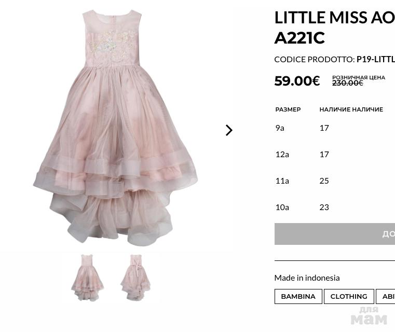Click the next image arrow
Viewport: 395px width, 332px height.
coord(229,130)
